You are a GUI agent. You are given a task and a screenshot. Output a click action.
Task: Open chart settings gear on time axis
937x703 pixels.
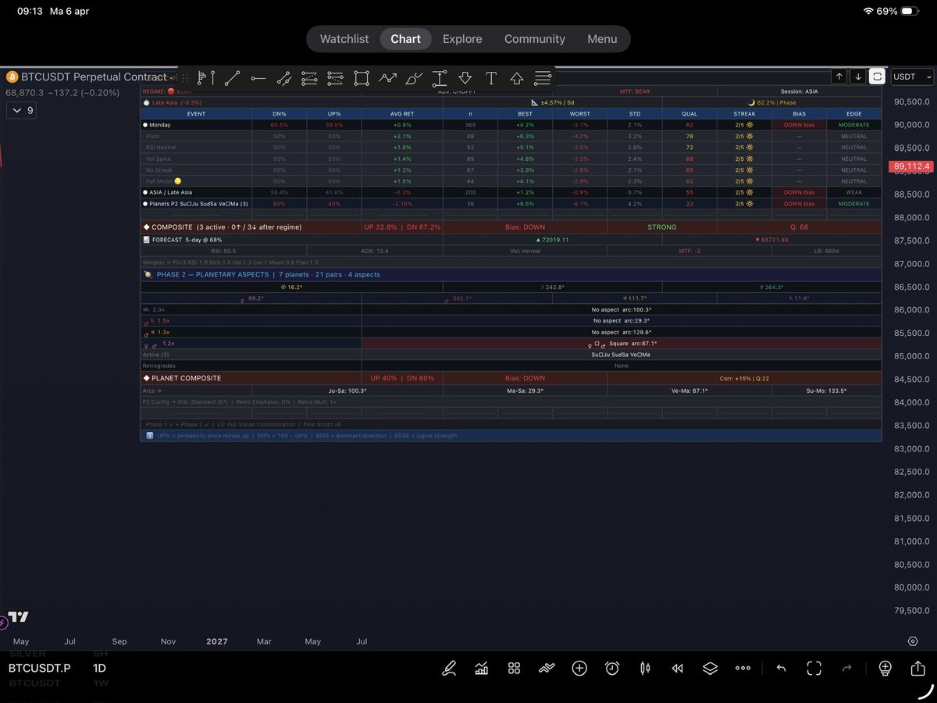coord(913,641)
